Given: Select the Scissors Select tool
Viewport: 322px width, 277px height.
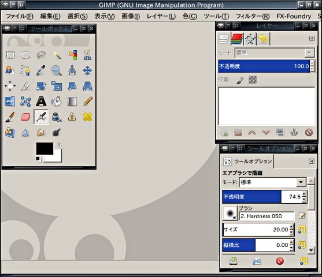Looking at the screenshot, I should coord(88,55).
